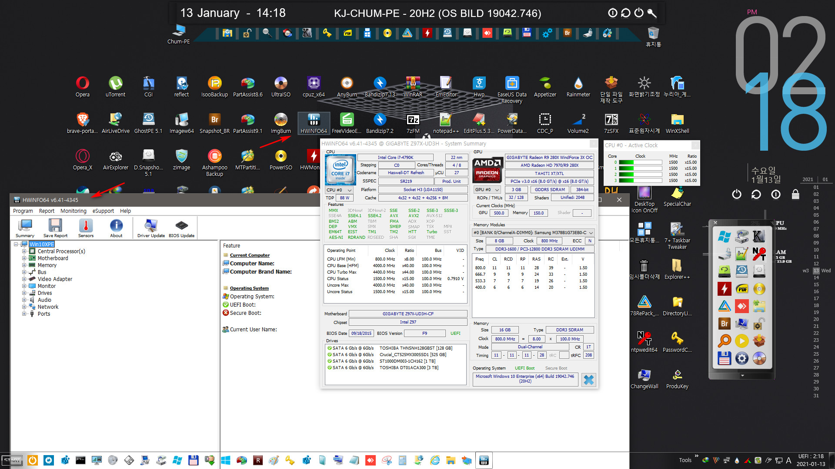Open the AnyBurn desktop icon
The height and width of the screenshot is (469, 835).
[347, 86]
